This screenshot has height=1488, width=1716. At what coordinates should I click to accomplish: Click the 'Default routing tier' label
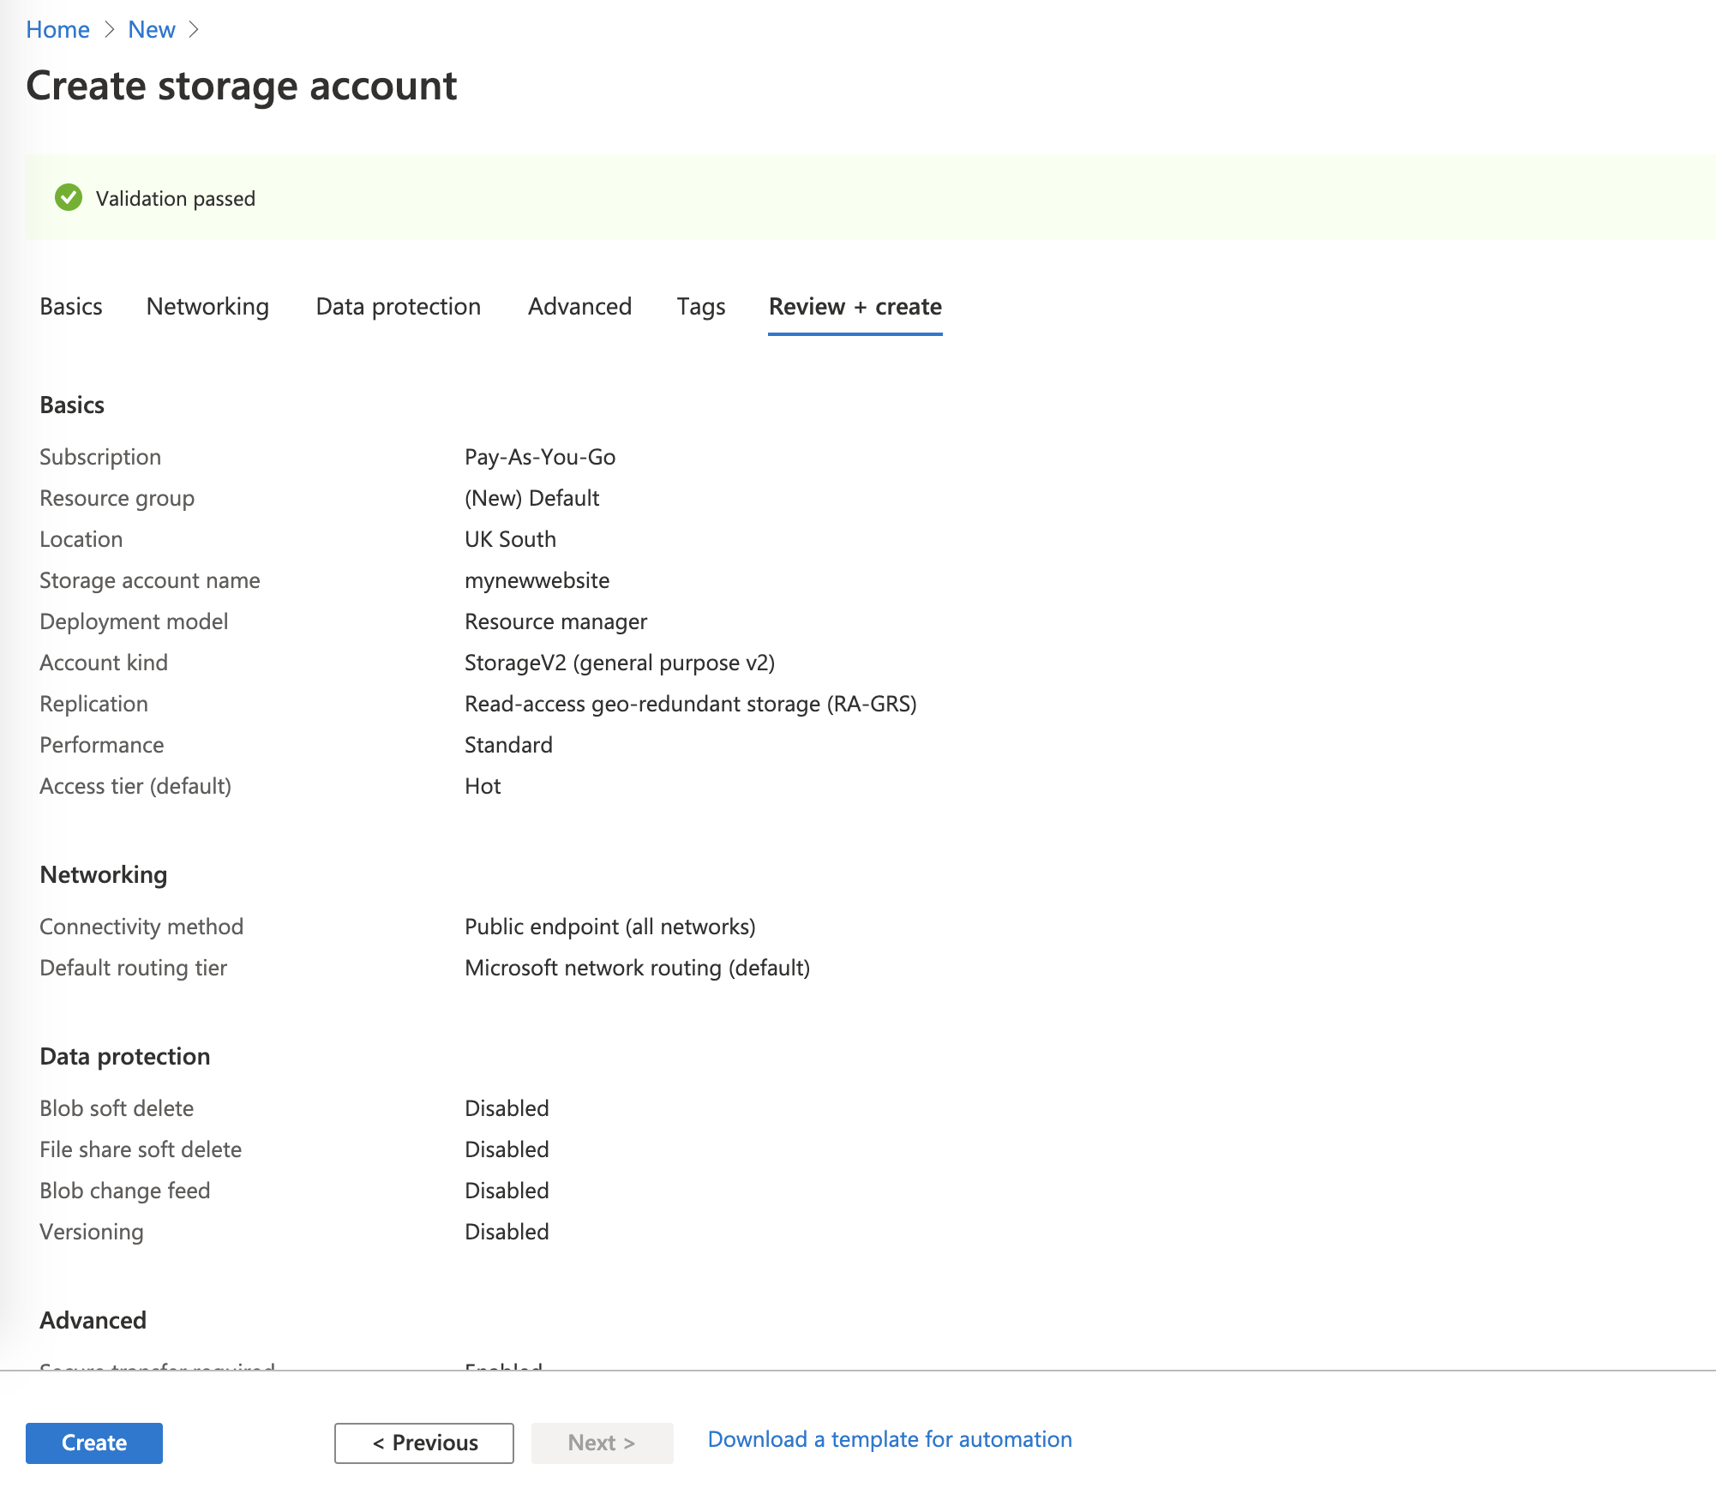tap(134, 968)
